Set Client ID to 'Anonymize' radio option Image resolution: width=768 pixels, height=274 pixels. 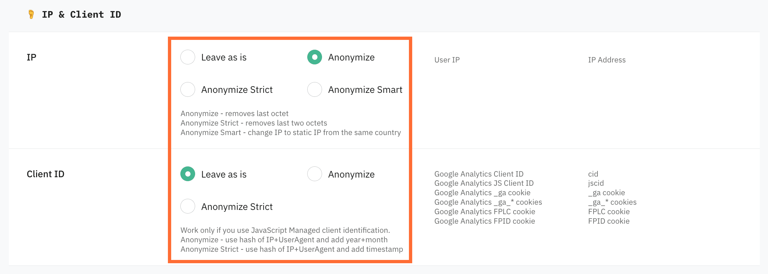point(314,174)
